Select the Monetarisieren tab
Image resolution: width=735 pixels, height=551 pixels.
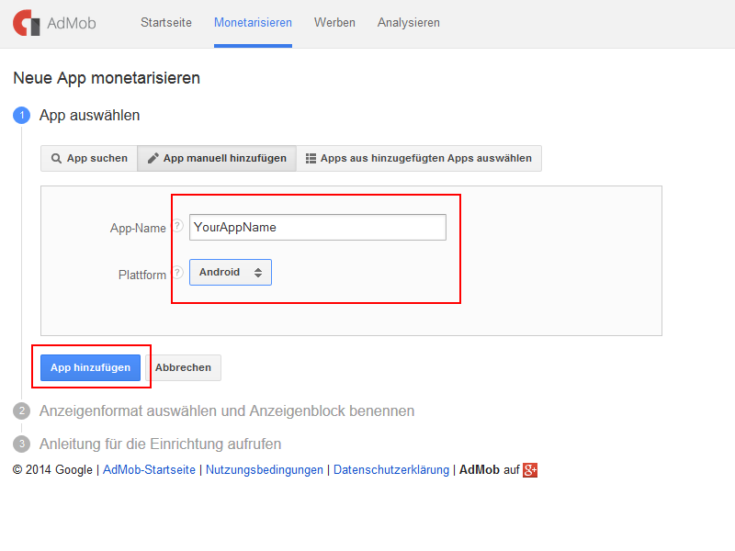click(x=253, y=22)
